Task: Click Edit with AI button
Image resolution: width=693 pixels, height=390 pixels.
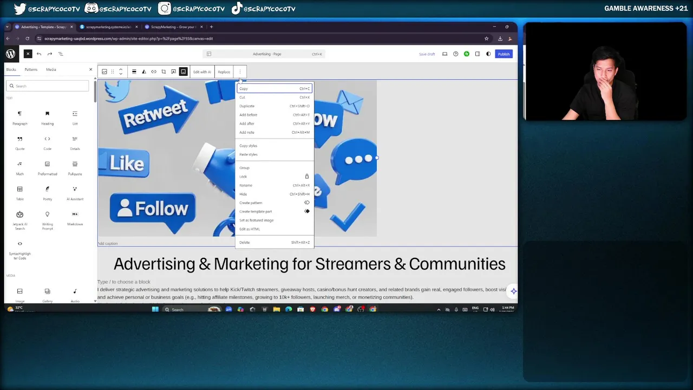Action: tap(202, 71)
